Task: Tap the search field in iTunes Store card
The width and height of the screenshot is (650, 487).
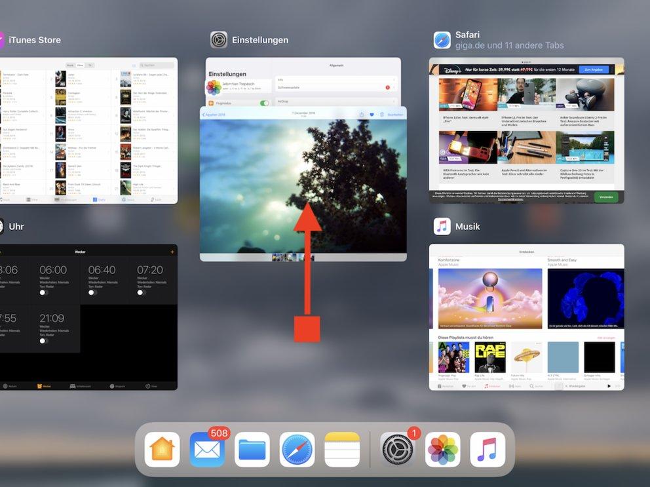Action: (157, 65)
